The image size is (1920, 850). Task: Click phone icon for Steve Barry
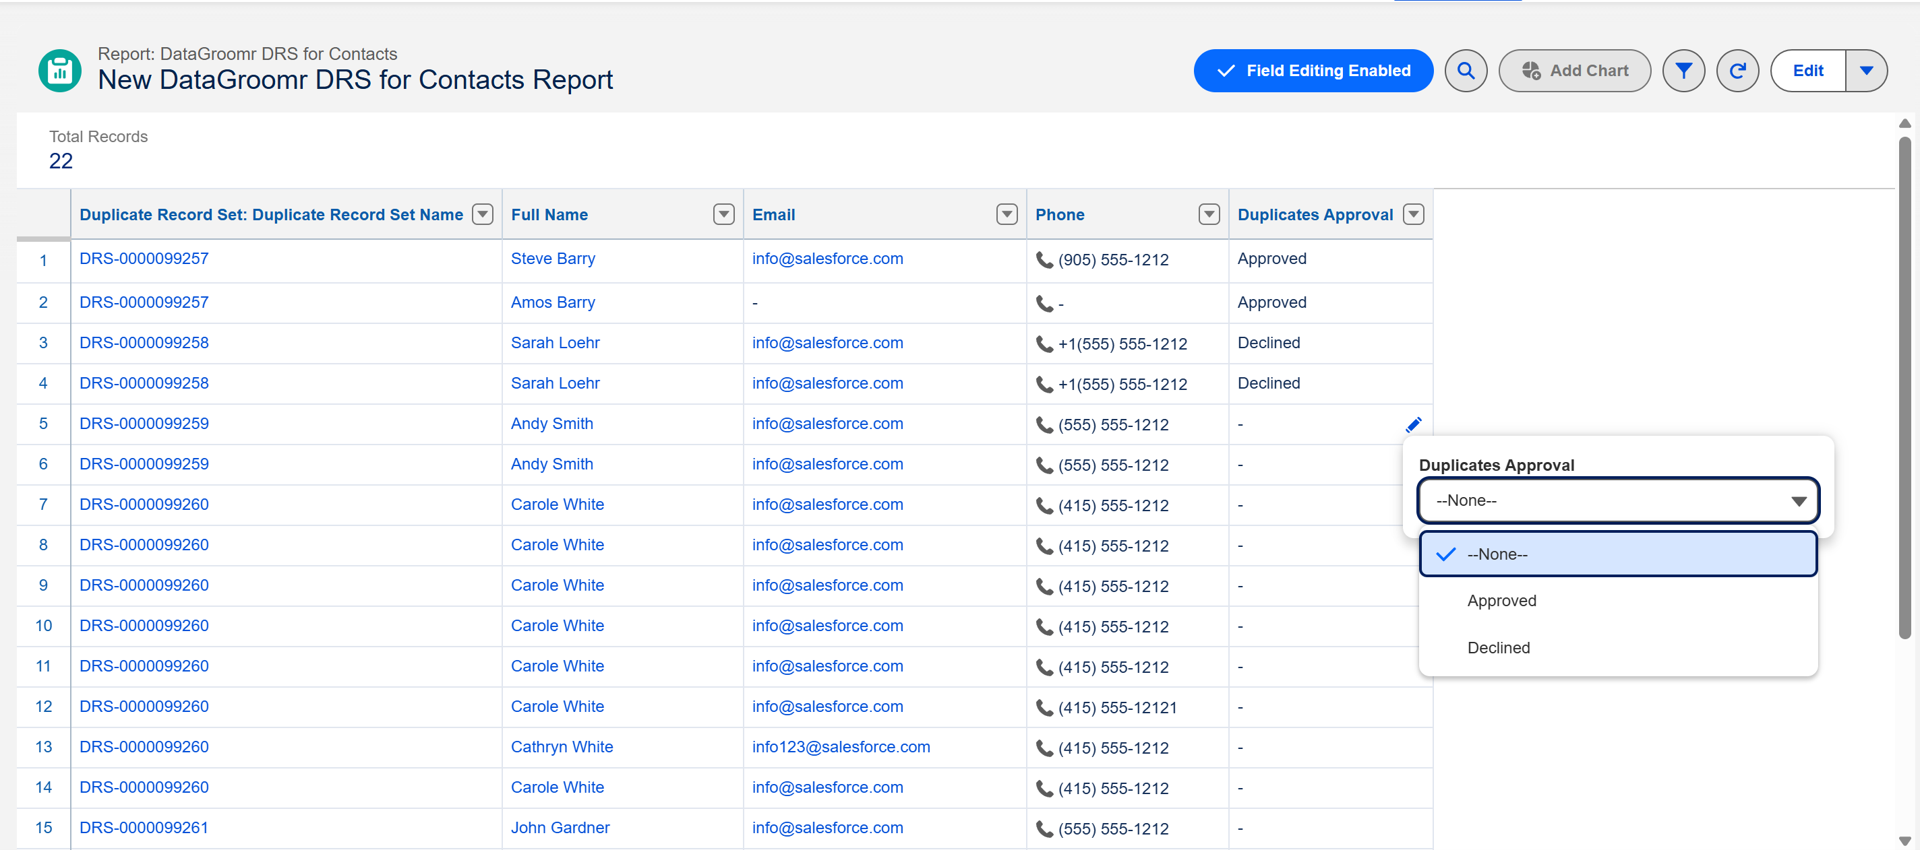(1044, 260)
